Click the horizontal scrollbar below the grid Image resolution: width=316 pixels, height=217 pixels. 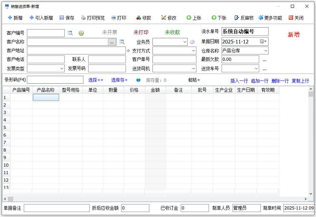(158, 199)
